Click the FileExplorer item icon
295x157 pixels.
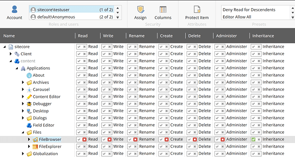35,146
